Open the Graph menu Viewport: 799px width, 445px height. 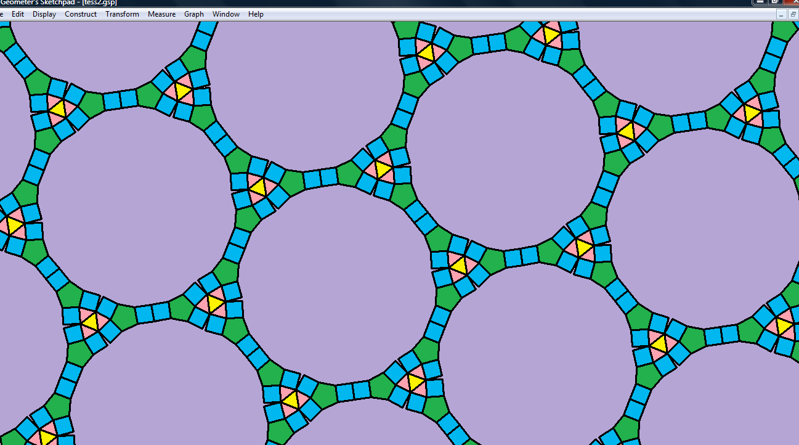(x=194, y=14)
